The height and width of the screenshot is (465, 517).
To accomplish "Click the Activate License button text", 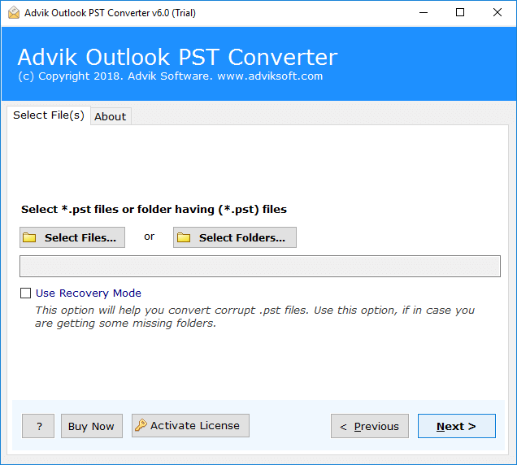I will point(195,426).
